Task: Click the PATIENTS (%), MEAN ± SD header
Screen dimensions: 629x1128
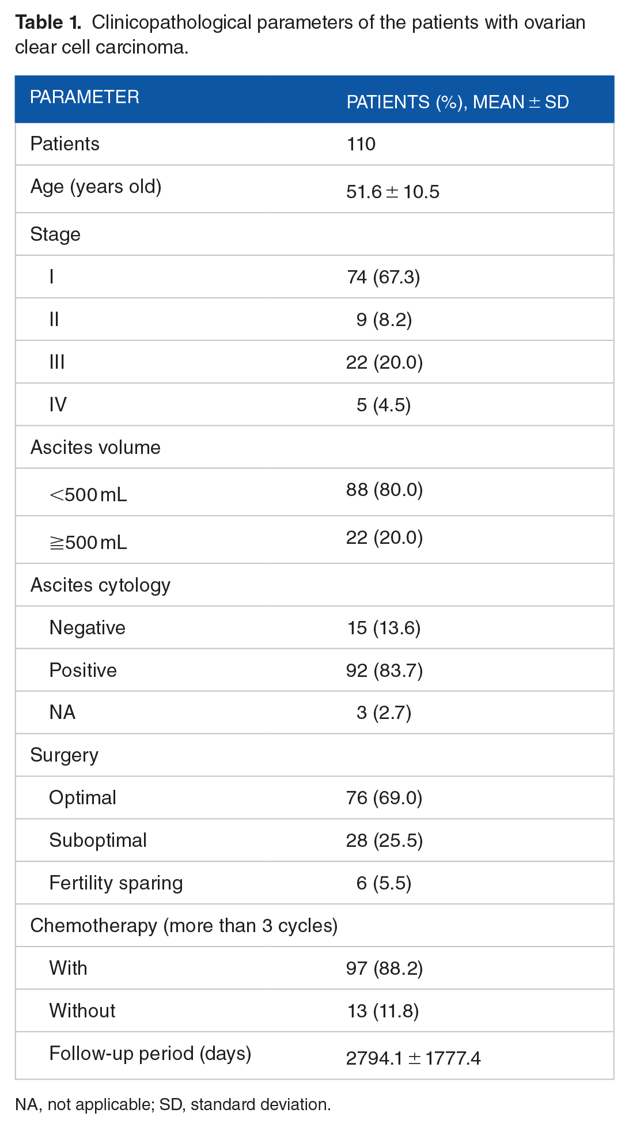Action: (457, 102)
